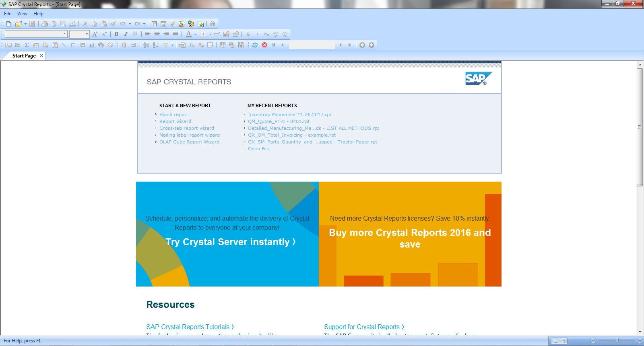
Task: Toggle Bold formatting button
Action: [116, 34]
